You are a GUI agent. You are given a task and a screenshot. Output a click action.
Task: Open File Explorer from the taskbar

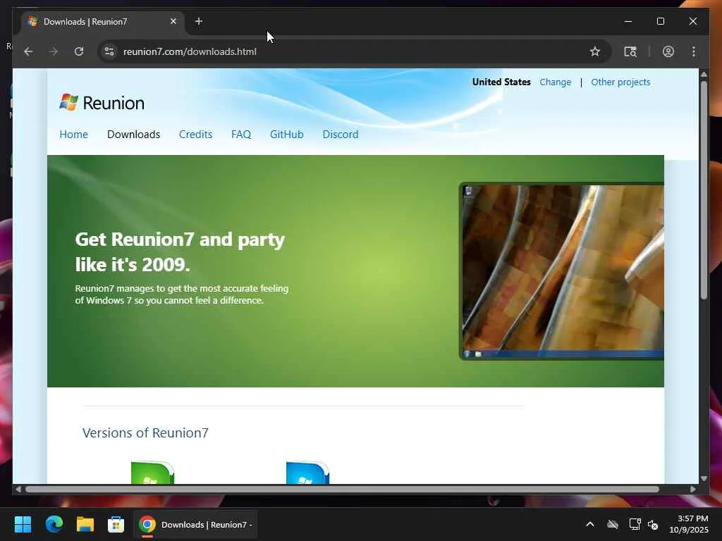(x=85, y=524)
